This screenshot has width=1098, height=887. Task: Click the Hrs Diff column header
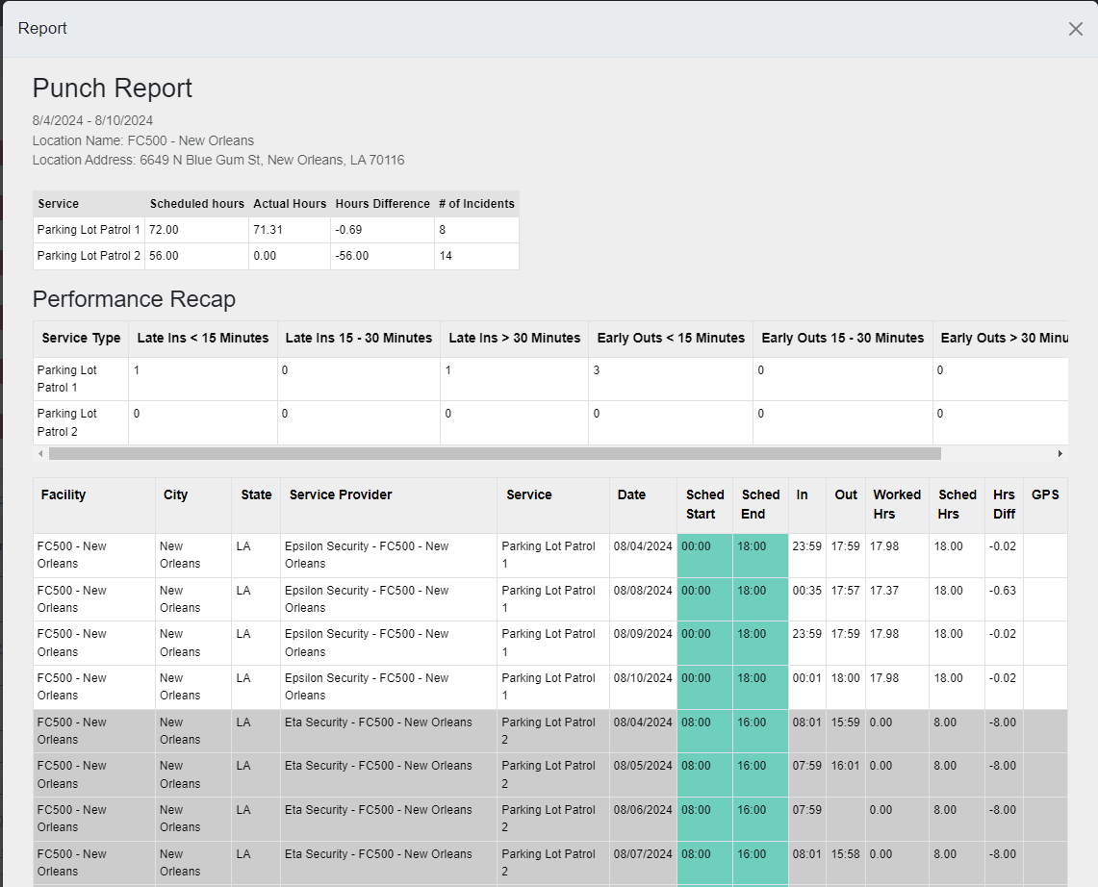1004,504
